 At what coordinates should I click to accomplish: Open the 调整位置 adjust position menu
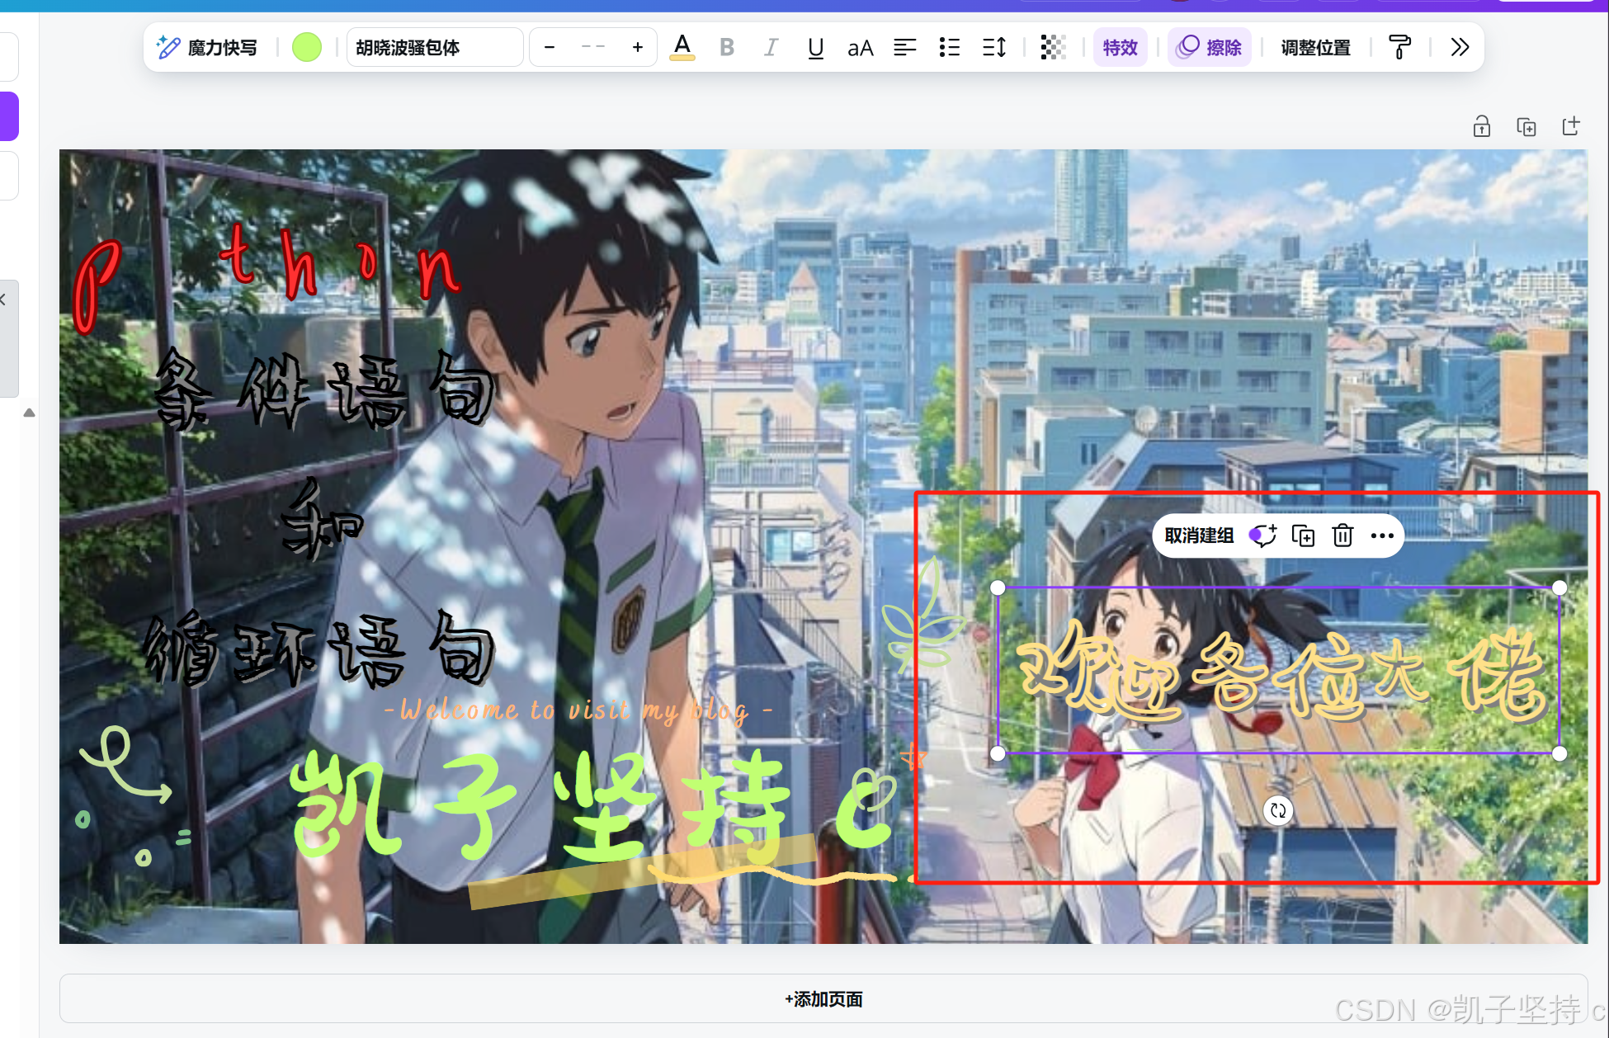pos(1315,48)
